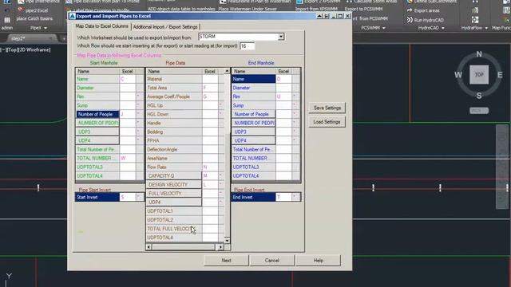Open the HydraFlow ribbon panel dropdown

coord(486,28)
